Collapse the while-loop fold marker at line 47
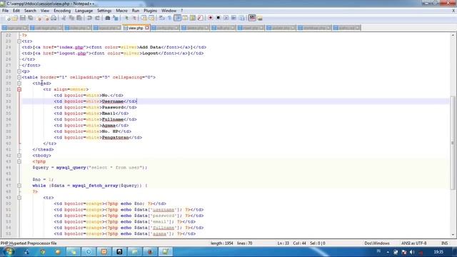The width and height of the screenshot is (457, 257). pos(19,186)
